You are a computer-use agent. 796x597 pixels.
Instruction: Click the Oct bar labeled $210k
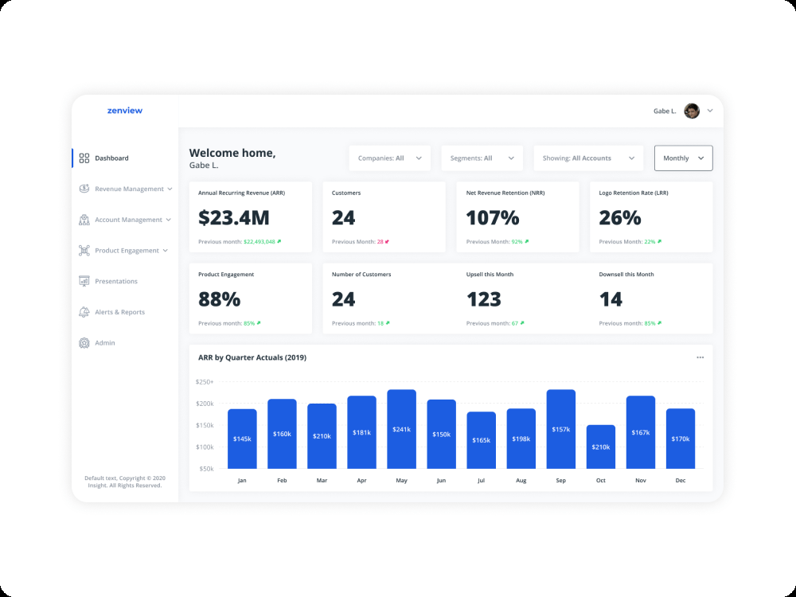(601, 447)
